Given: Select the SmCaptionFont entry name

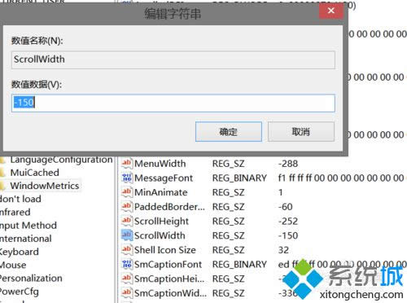Looking at the screenshot, I should click(168, 265).
